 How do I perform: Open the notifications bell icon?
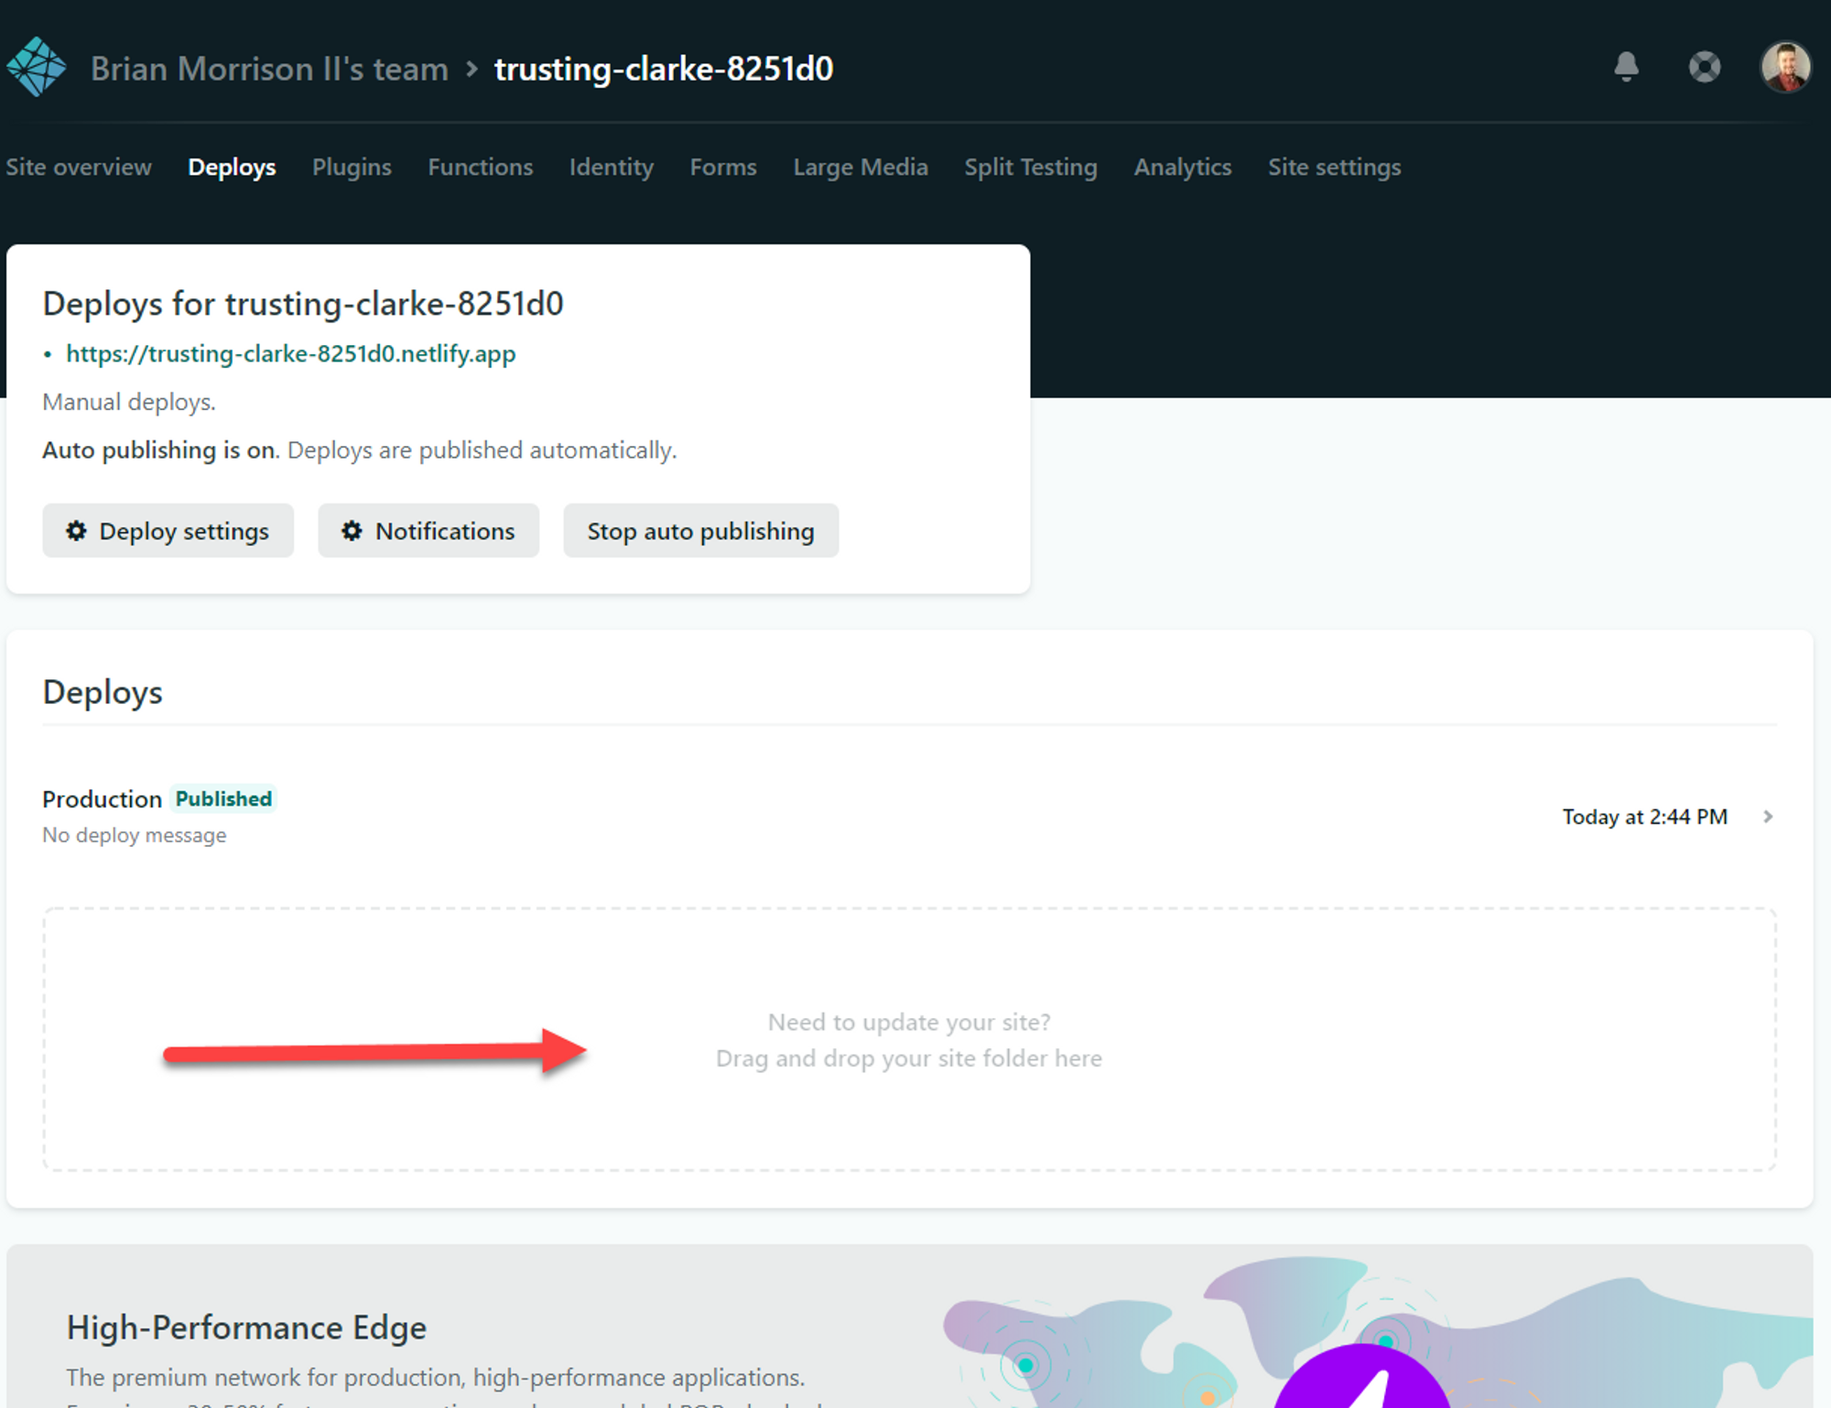click(x=1627, y=67)
